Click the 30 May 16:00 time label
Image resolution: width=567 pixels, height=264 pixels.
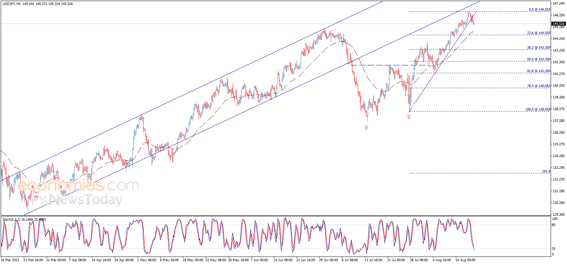[238, 260]
